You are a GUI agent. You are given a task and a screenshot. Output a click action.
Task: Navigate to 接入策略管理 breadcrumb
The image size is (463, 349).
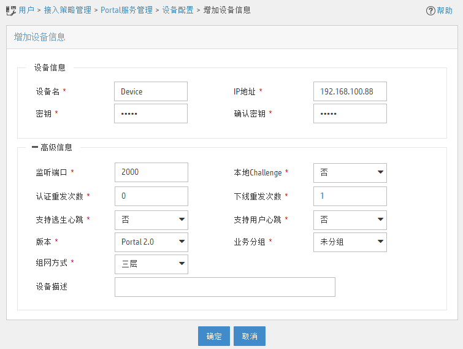point(67,10)
